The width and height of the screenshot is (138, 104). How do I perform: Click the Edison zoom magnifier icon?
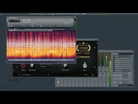30,26
